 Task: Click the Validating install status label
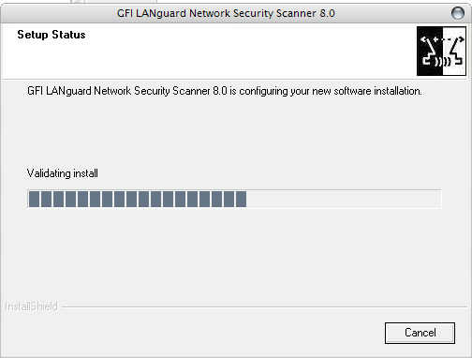pyautogui.click(x=63, y=173)
